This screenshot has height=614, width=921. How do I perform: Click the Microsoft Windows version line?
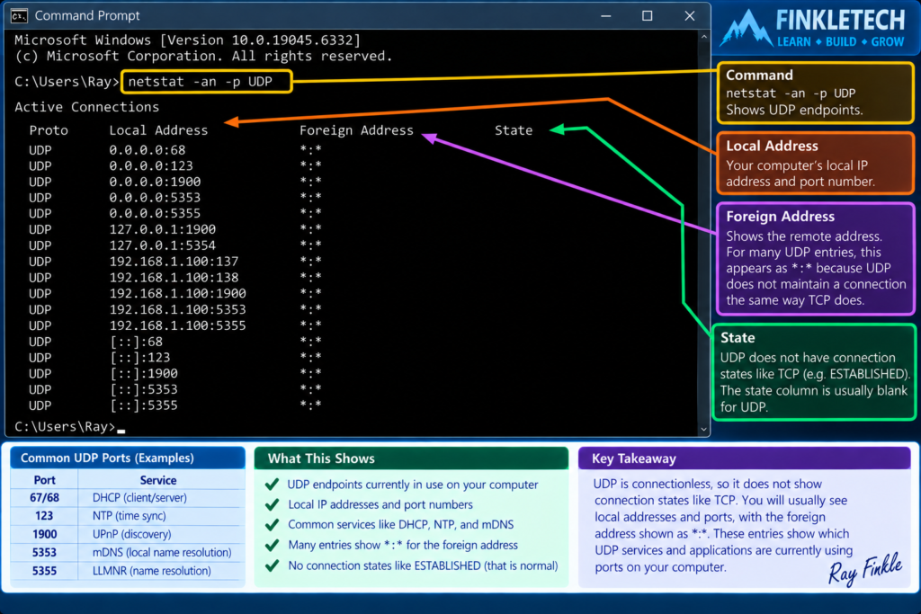click(x=187, y=40)
